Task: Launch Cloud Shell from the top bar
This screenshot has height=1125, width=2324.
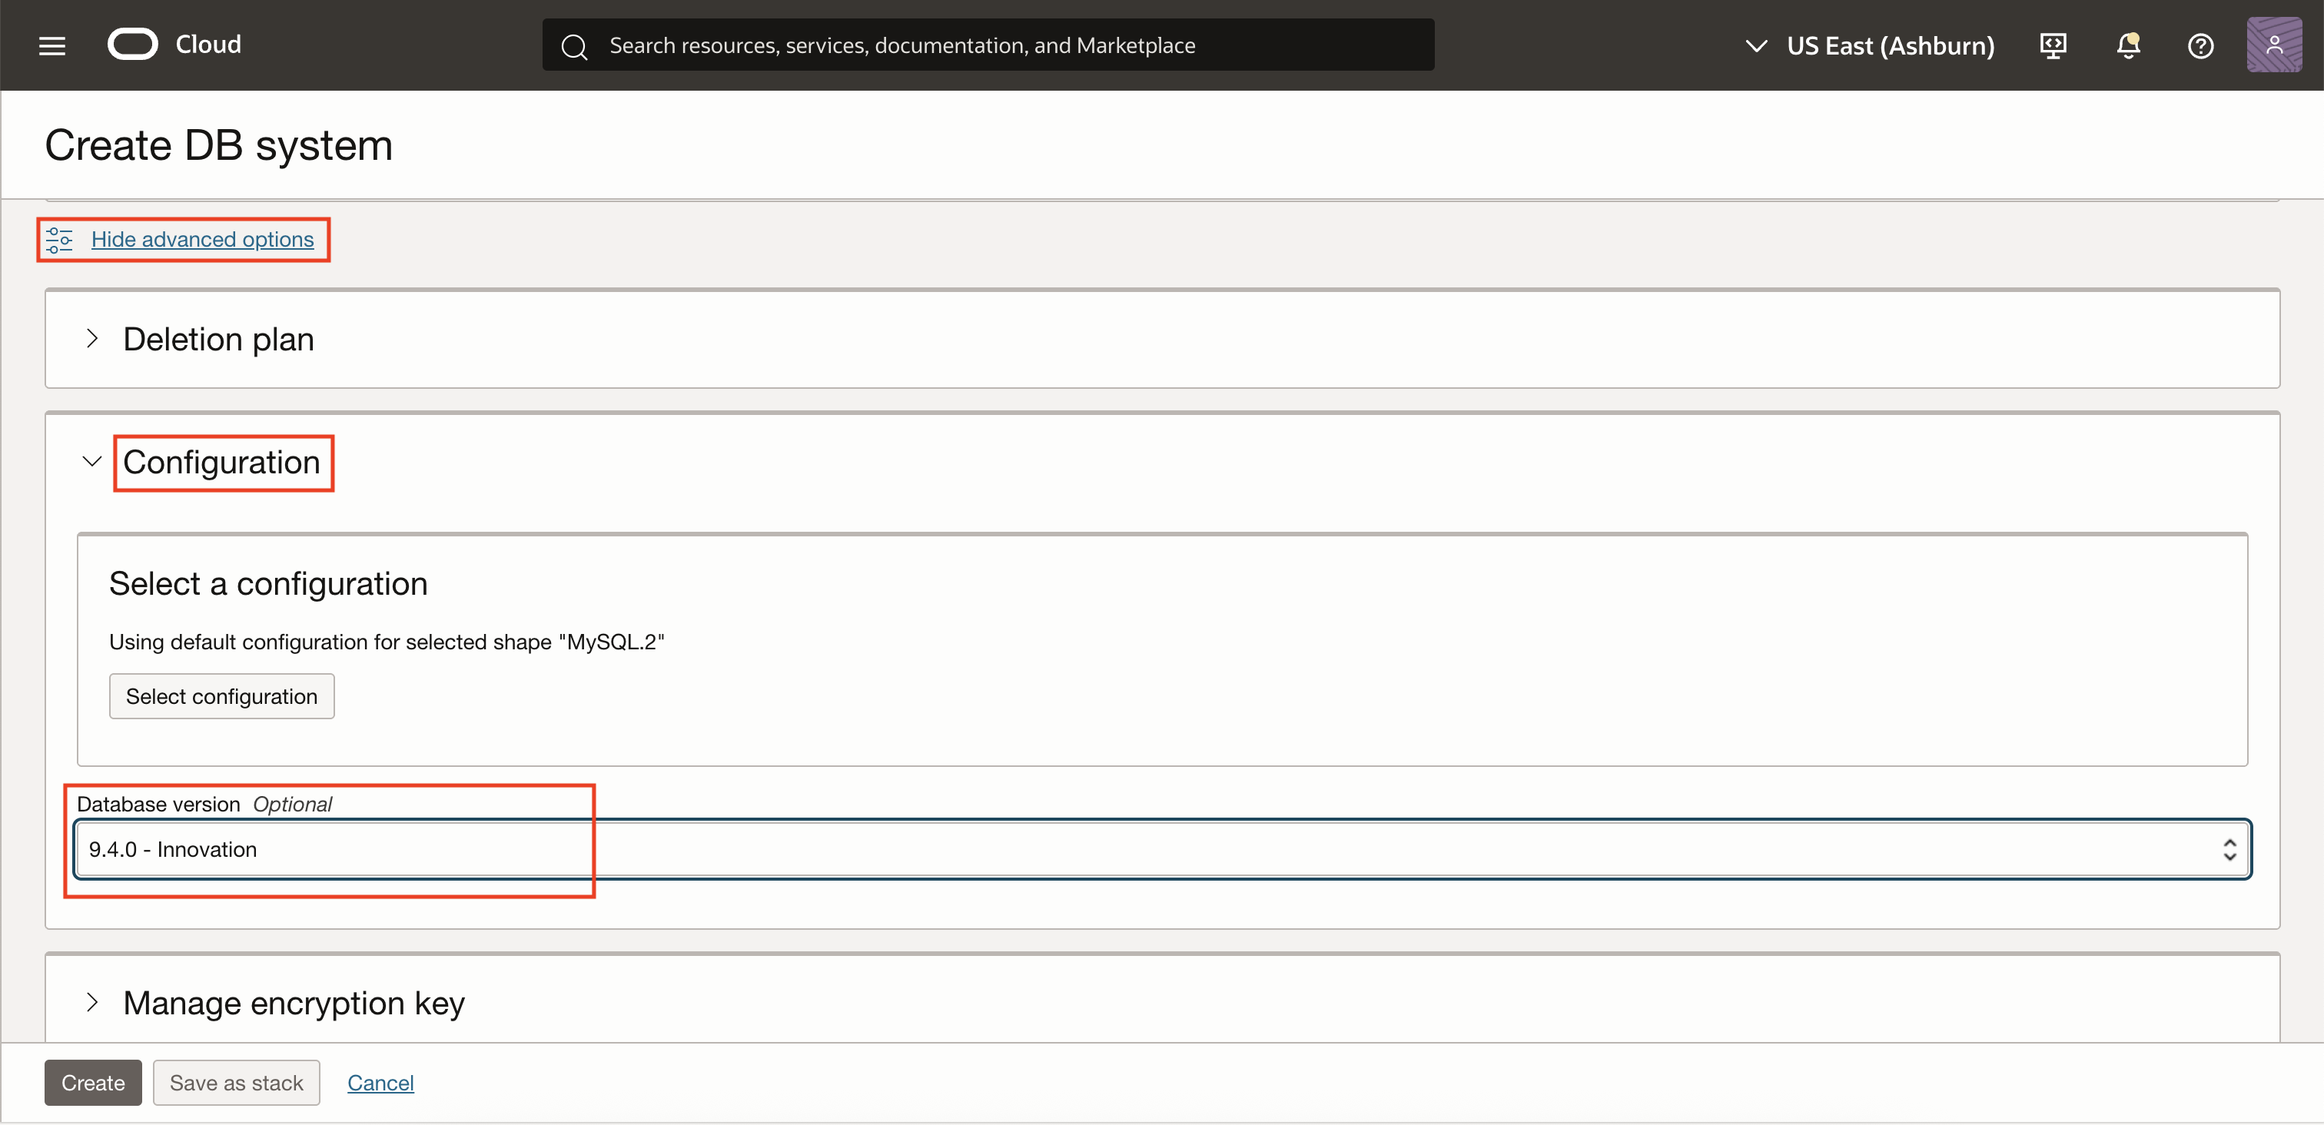Action: click(2053, 45)
